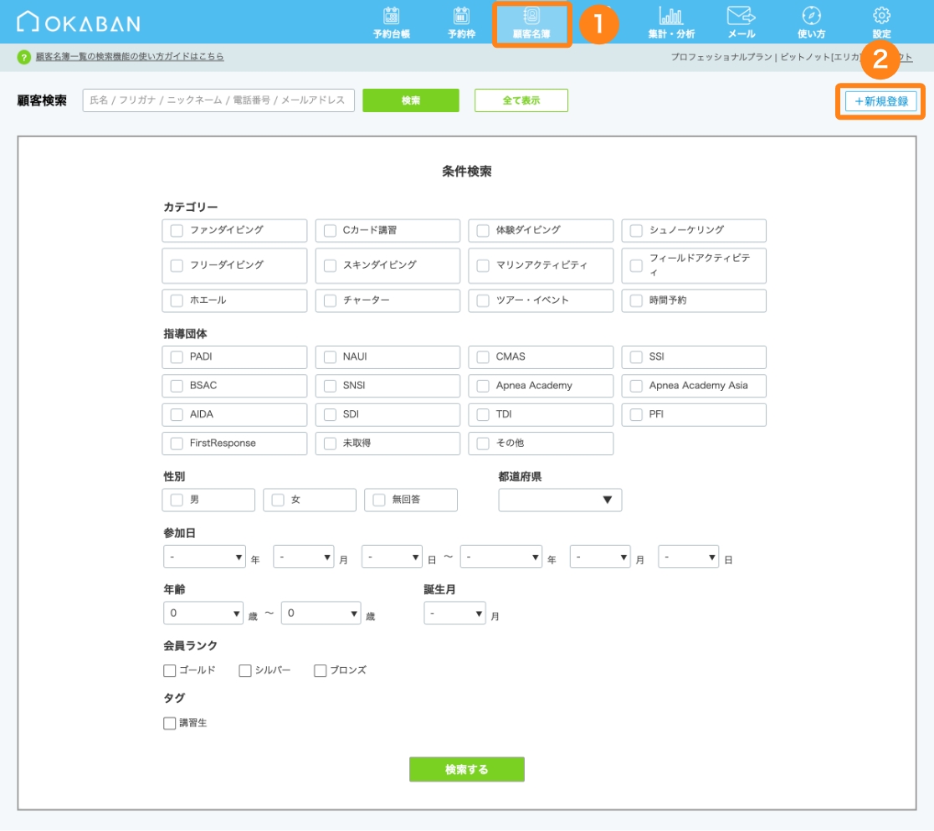This screenshot has height=831, width=934.
Task: Check the 講習生 tag checkbox
Action: [170, 723]
